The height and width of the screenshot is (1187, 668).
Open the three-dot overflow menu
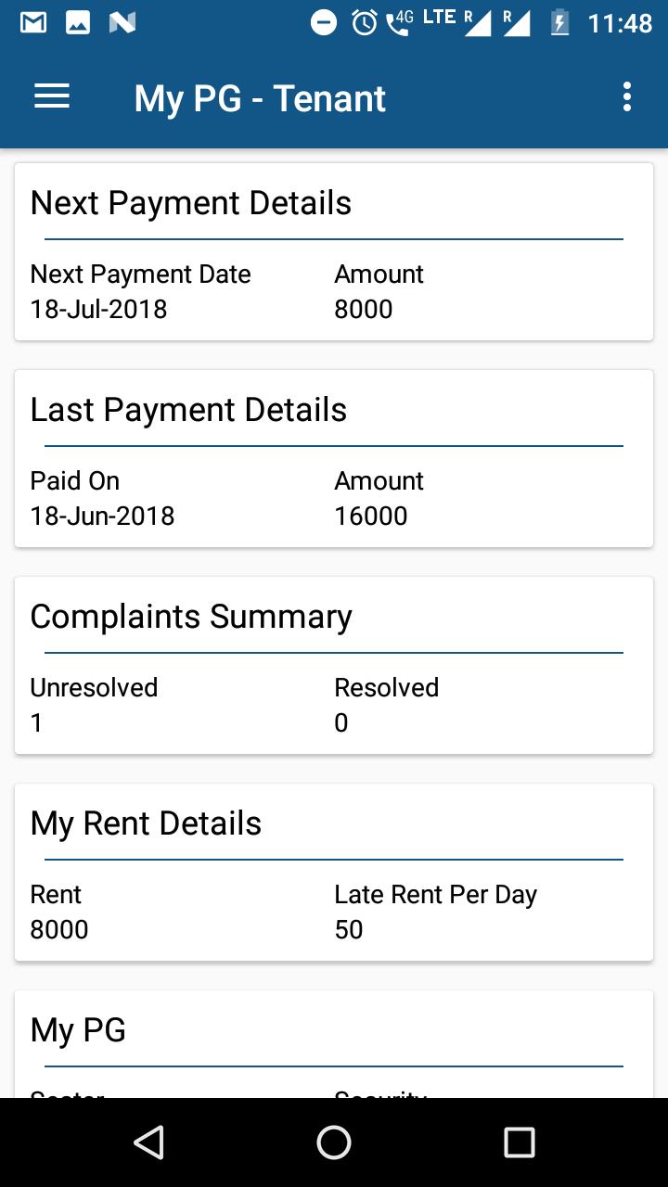pyautogui.click(x=627, y=97)
